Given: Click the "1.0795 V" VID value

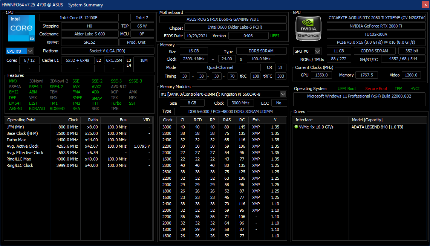Looking at the screenshot, I should point(142,146).
